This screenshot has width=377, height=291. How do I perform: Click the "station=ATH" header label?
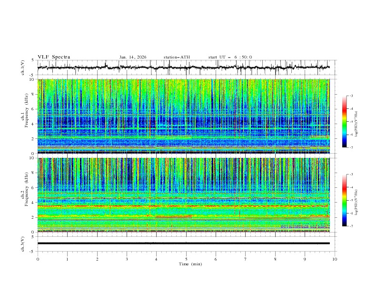(177, 57)
